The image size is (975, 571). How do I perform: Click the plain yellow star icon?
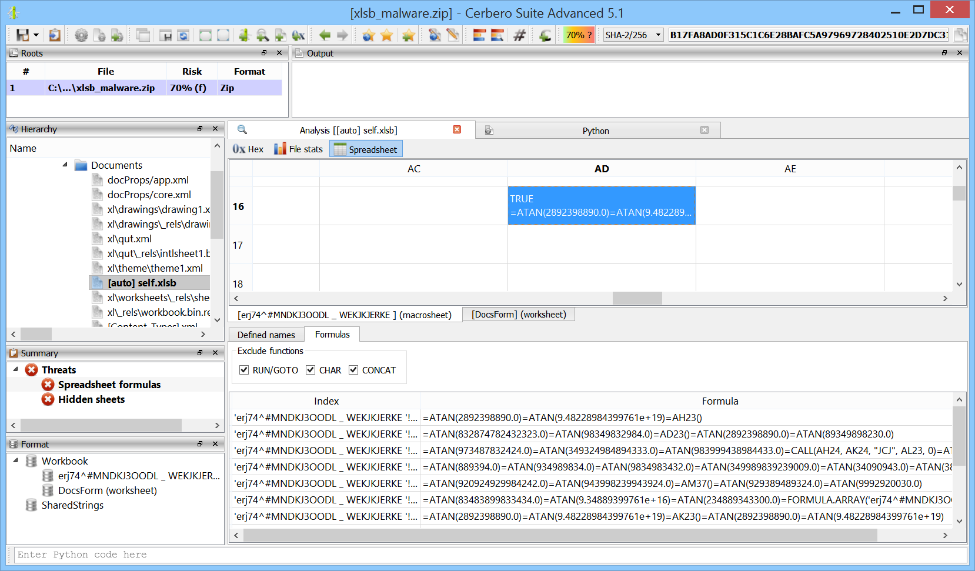point(386,35)
